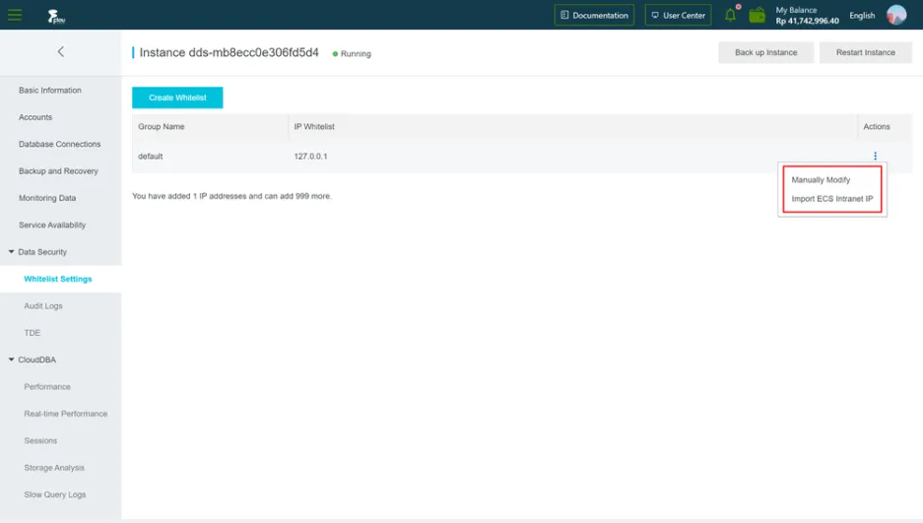
Task: Open Basic Information in the sidebar
Action: point(50,90)
